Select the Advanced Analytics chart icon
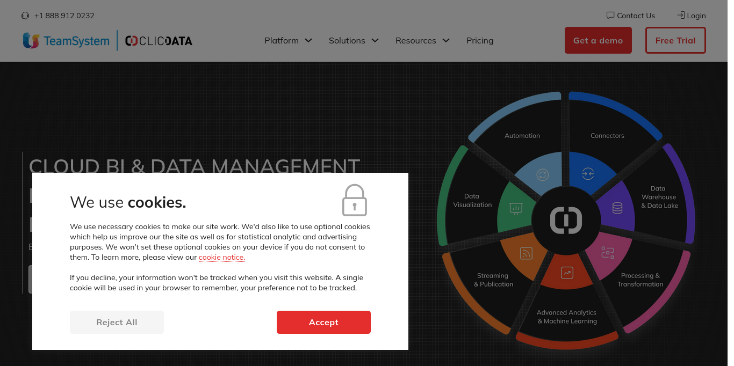This screenshot has height=366, width=734. (567, 273)
